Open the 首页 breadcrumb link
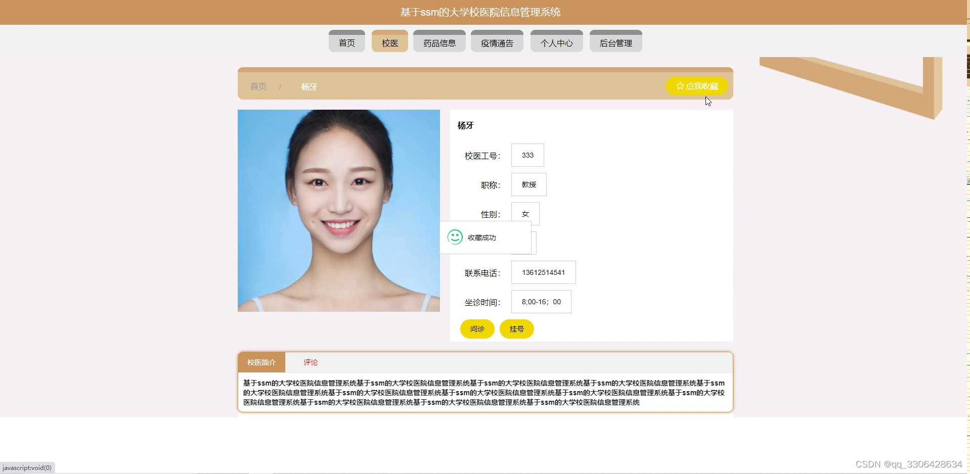 [x=257, y=86]
